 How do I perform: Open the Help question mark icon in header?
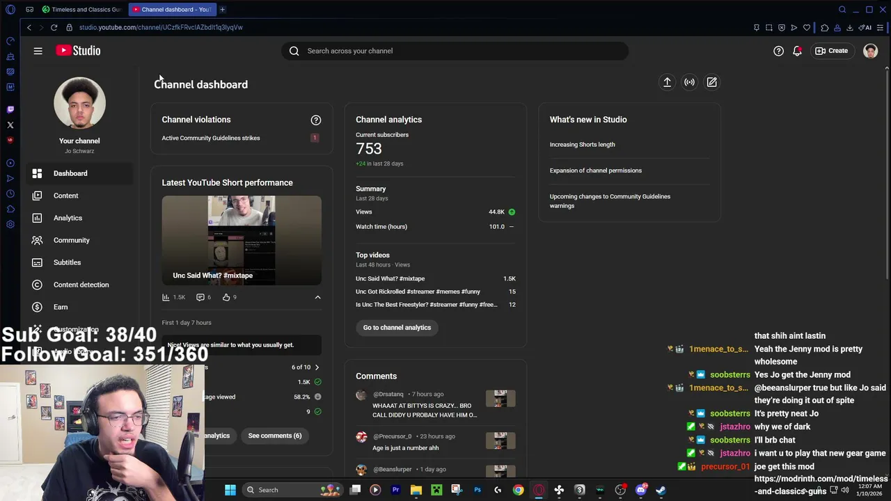778,51
